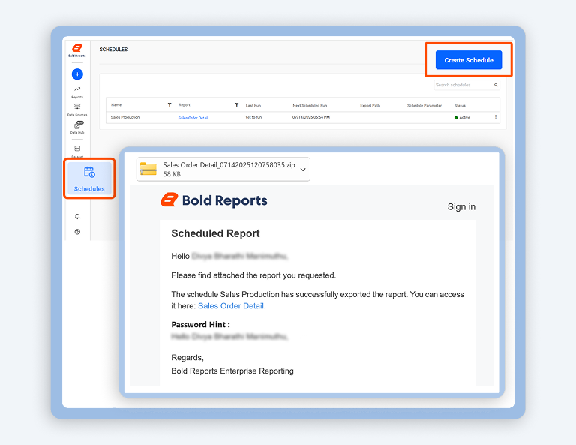
Task: Open Data Sources in the sidebar
Action: tap(77, 110)
